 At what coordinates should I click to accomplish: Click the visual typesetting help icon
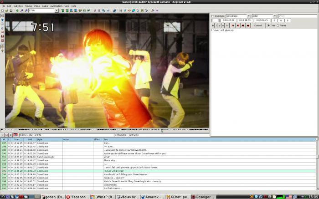click(x=2, y=51)
